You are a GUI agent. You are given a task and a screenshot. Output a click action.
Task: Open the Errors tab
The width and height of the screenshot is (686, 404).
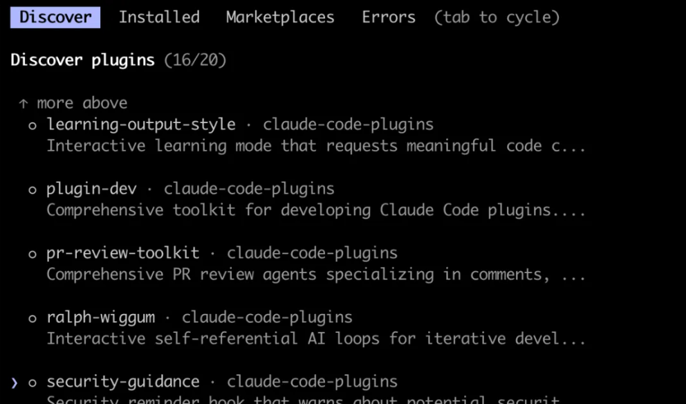[389, 17]
